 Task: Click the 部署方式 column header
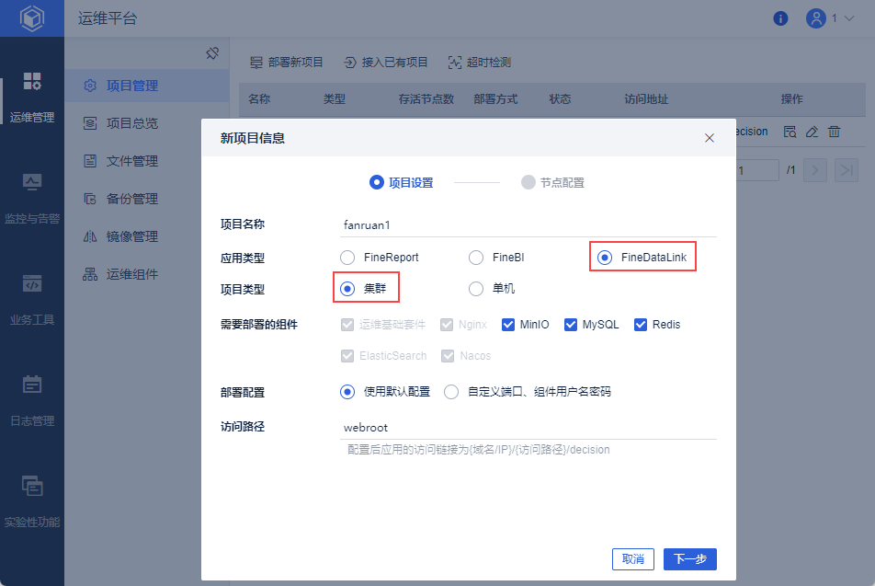[x=495, y=99]
